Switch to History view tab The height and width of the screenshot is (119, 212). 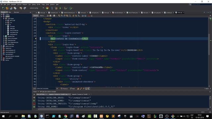coord(42,16)
